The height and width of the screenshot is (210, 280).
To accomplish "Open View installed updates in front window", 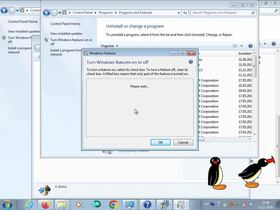I will click(66, 34).
